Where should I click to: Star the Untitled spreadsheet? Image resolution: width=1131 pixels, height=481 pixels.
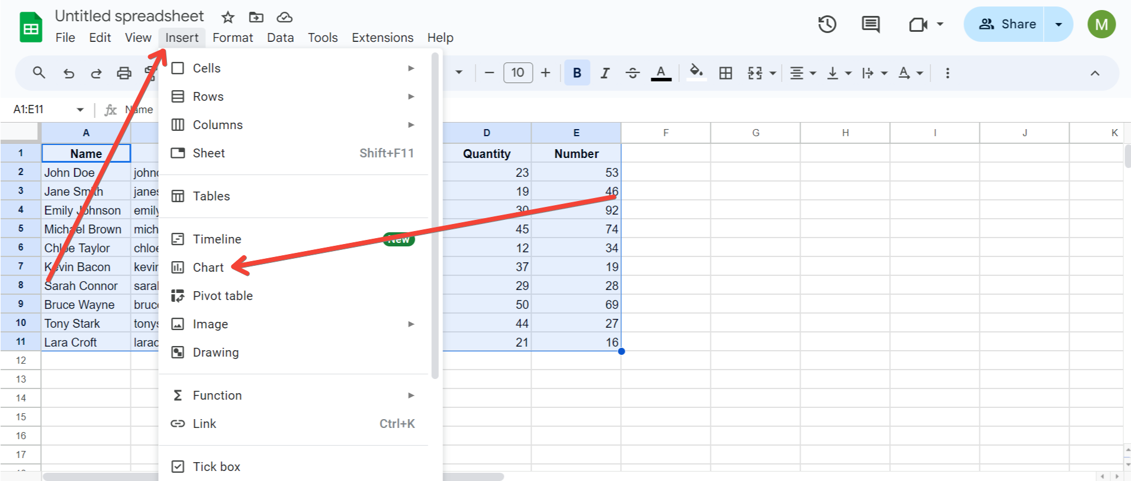[228, 17]
